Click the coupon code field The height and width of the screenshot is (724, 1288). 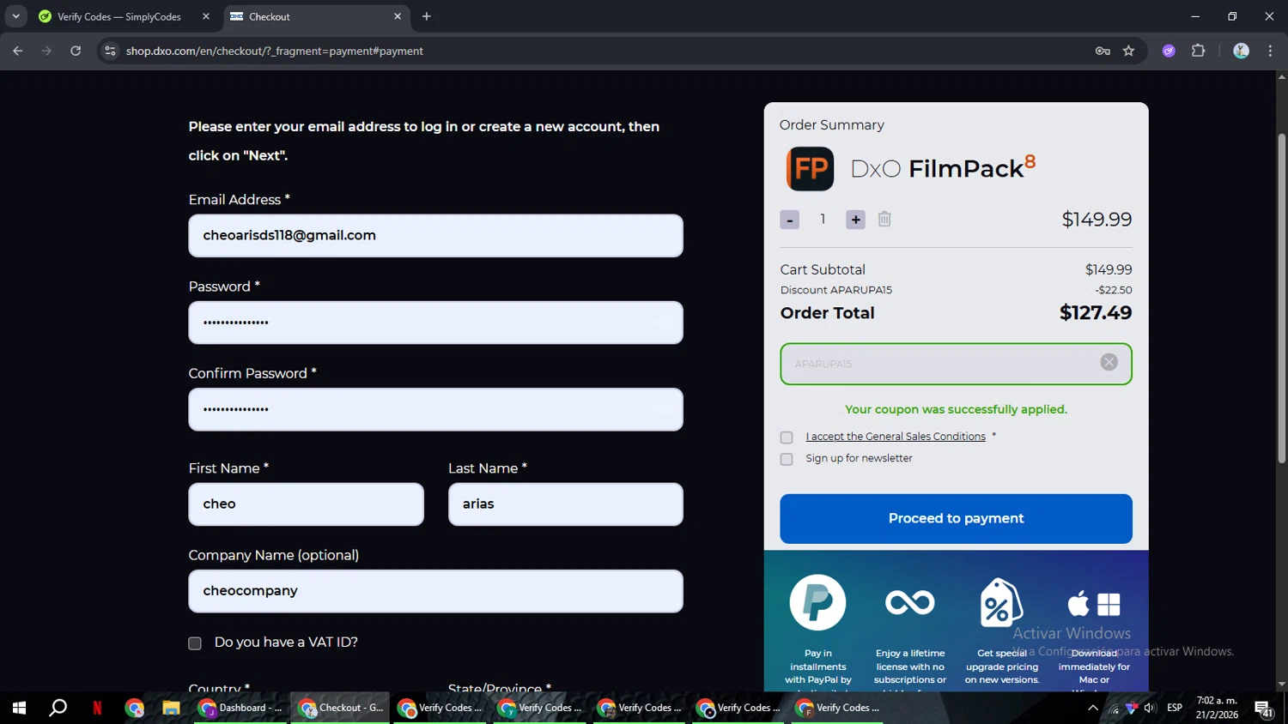[956, 364]
